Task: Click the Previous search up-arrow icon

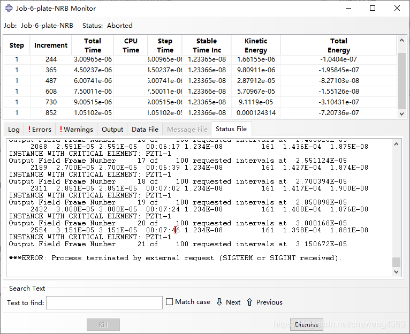Action: 249,302
